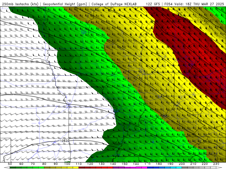Click the "250mb Isotachs (kts)" title text

click(x=20, y=4)
